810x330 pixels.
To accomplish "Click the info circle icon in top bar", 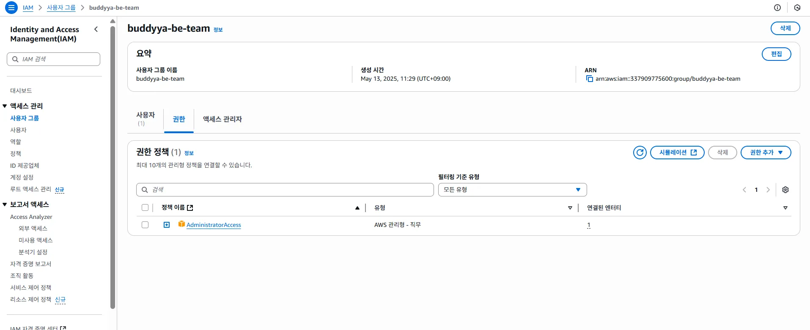I will 777,8.
